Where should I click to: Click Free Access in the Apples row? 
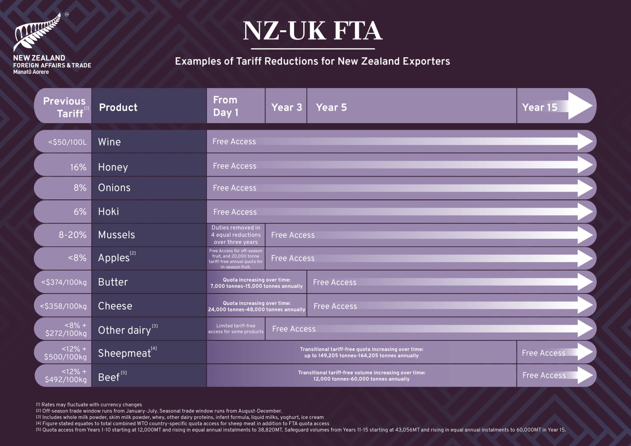click(293, 258)
